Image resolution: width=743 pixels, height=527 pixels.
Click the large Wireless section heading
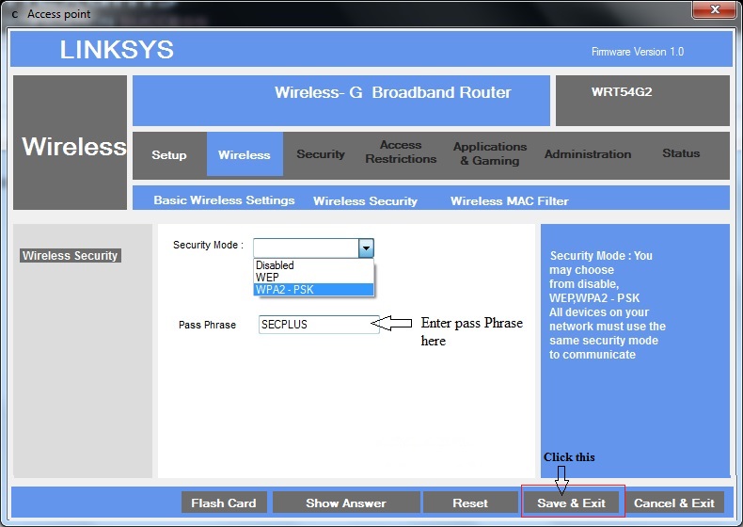pos(74,146)
